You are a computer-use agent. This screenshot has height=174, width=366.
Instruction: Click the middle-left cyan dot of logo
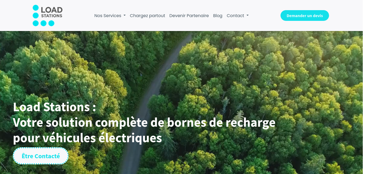pyautogui.click(x=36, y=16)
